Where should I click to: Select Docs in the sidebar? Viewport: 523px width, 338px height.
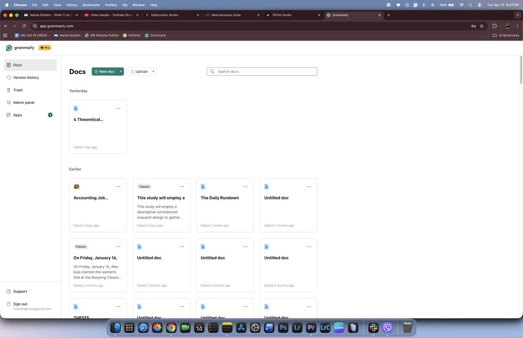tap(31, 65)
